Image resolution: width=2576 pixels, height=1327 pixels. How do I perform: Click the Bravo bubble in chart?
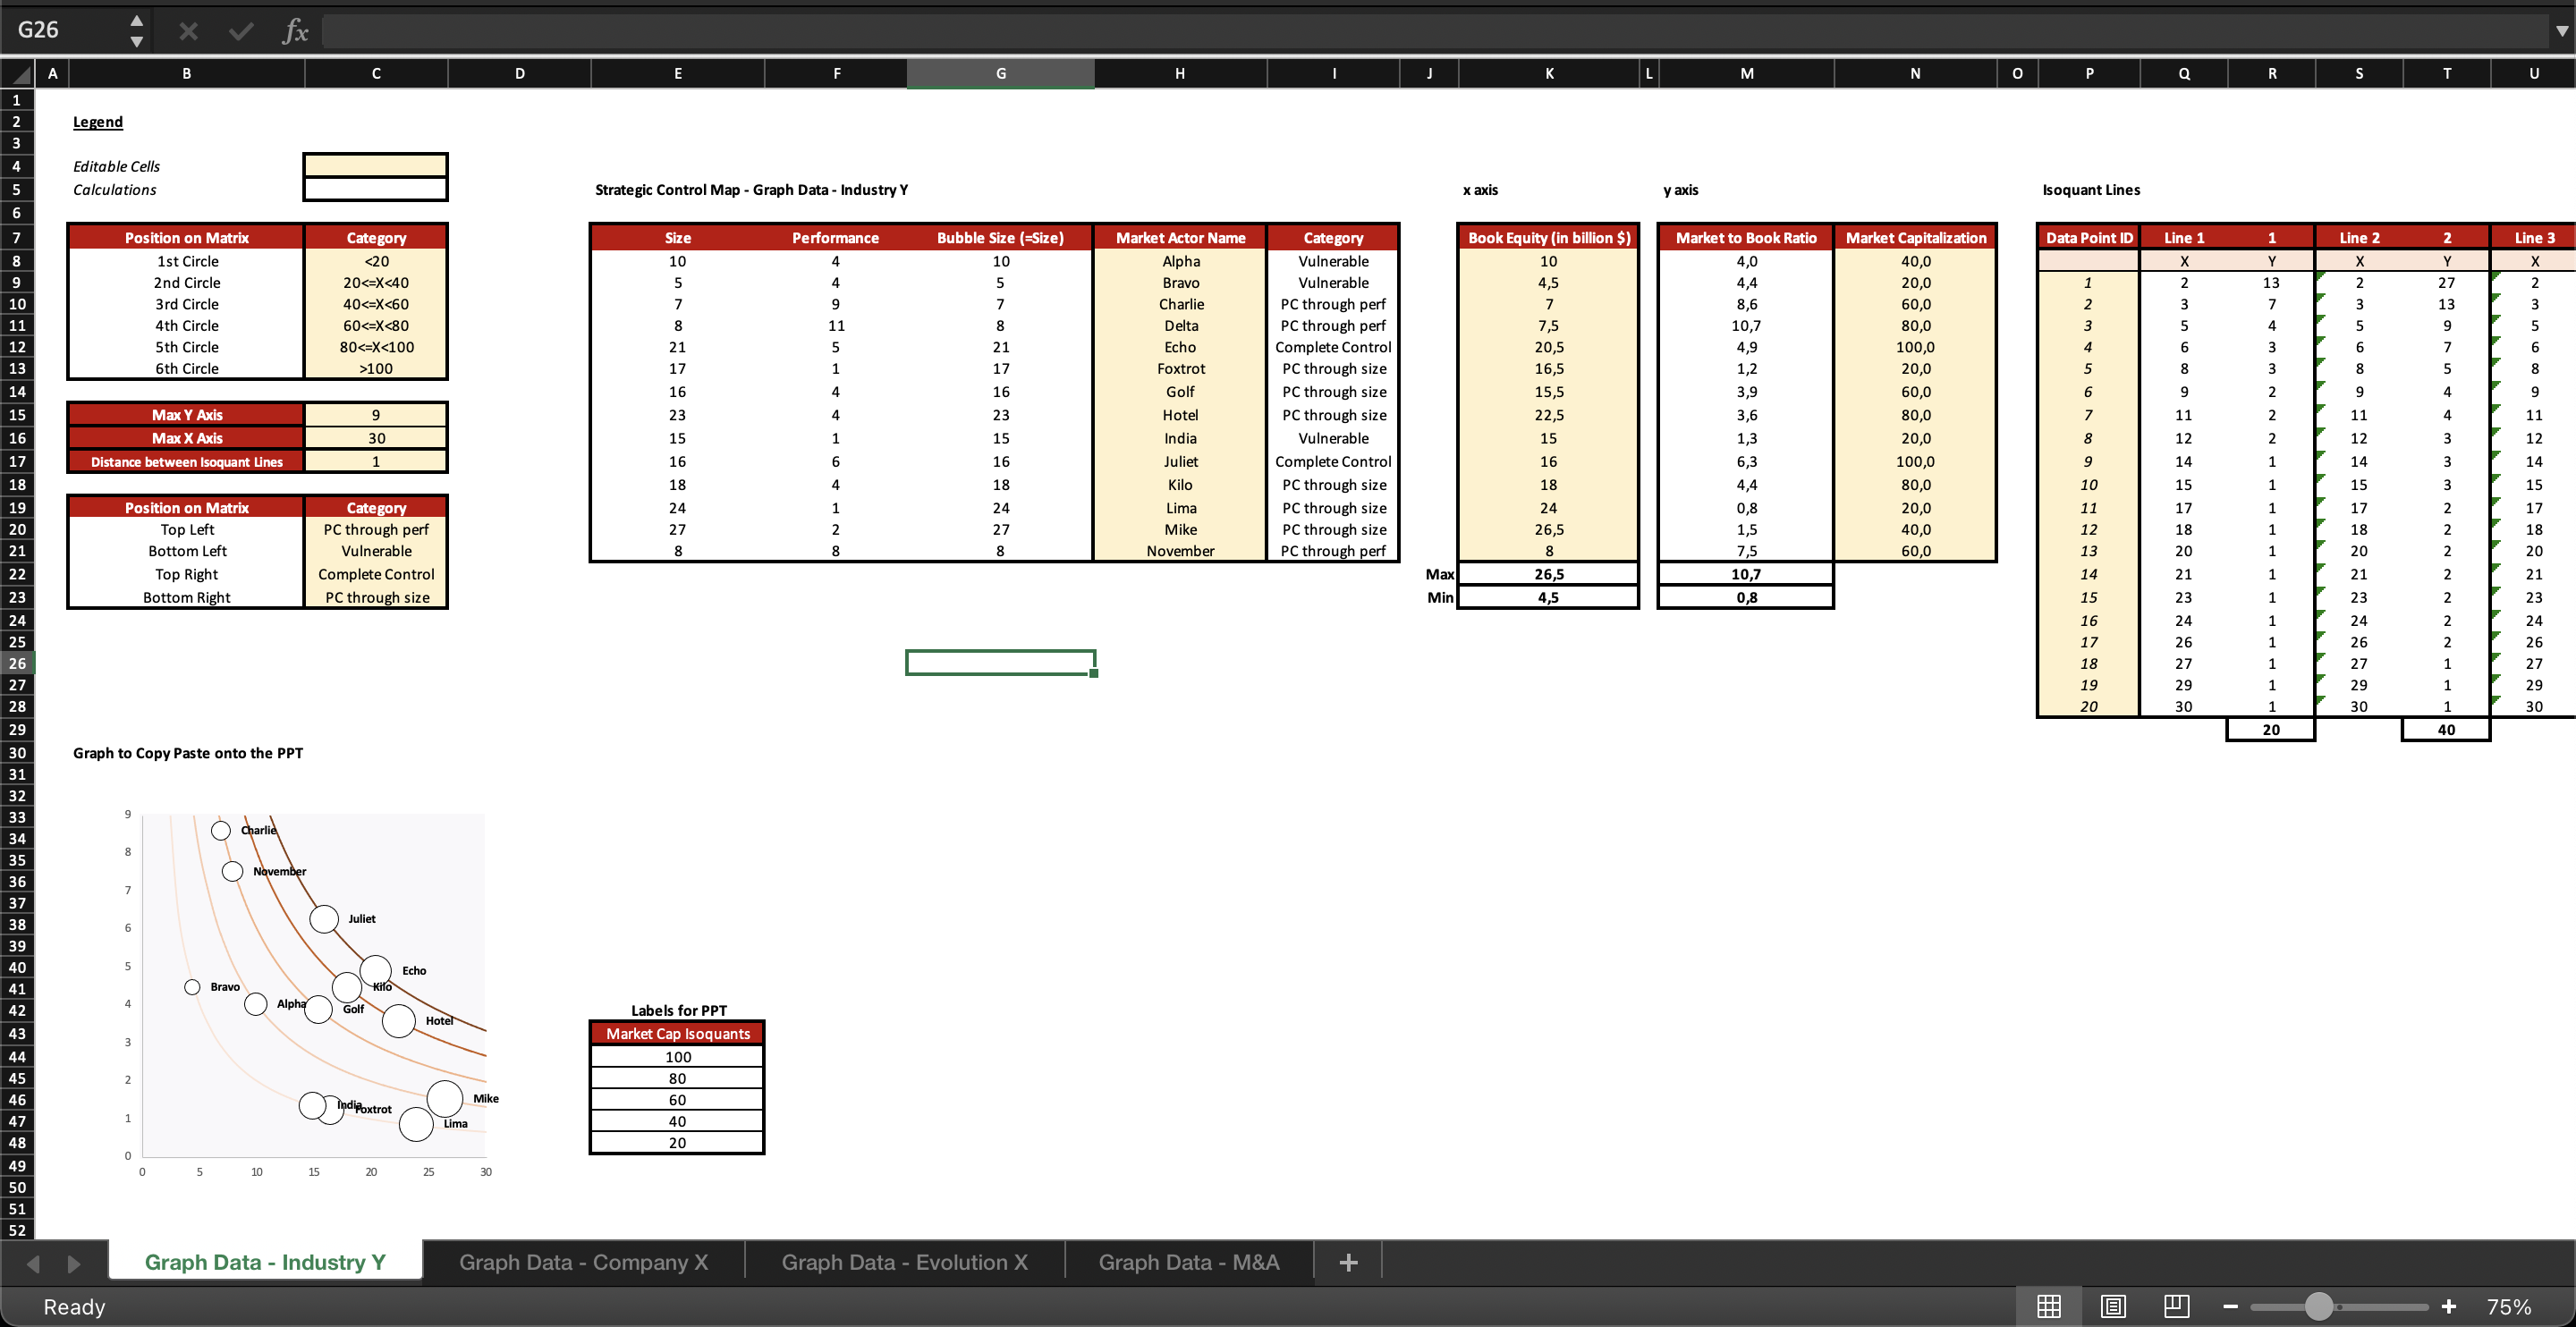(192, 987)
